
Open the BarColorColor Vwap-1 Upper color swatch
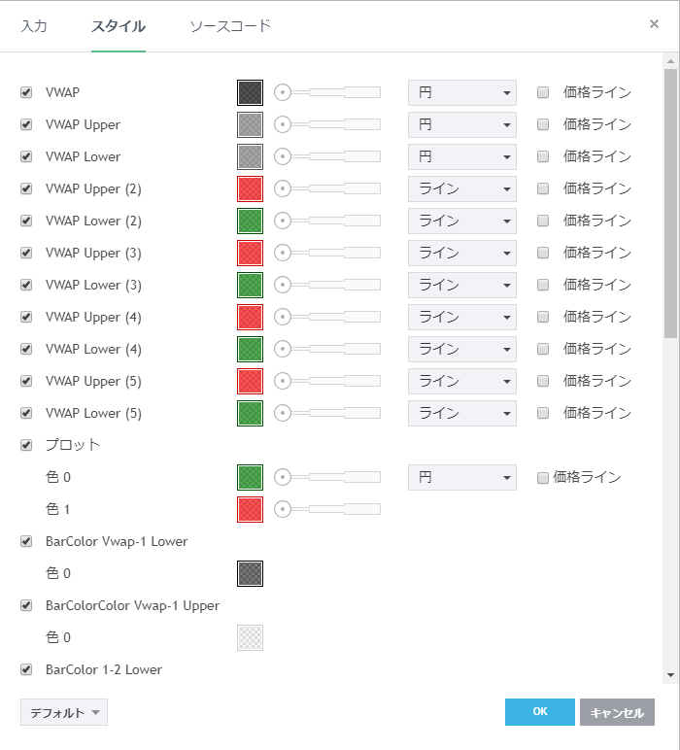click(250, 637)
